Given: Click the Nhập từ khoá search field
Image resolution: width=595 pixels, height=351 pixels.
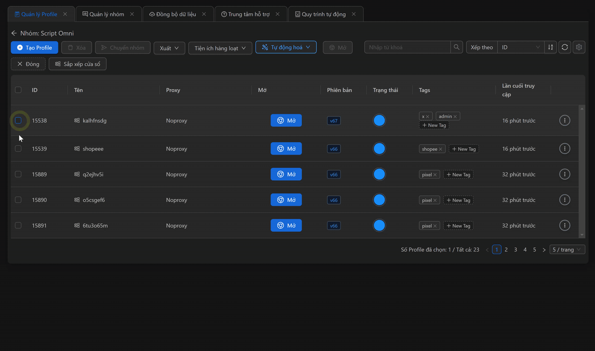Looking at the screenshot, I should coord(408,47).
